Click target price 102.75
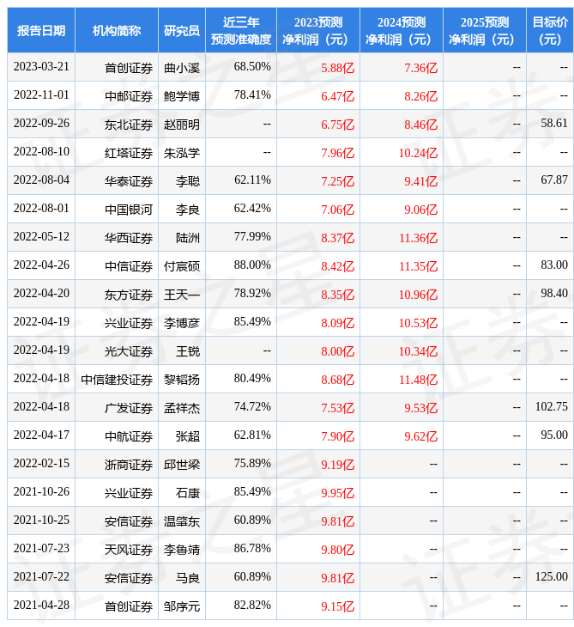Image resolution: width=574 pixels, height=627 pixels. pos(551,407)
